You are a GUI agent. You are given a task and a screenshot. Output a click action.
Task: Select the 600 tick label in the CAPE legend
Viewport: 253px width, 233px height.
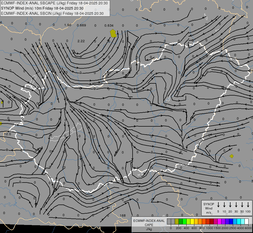[194, 228]
